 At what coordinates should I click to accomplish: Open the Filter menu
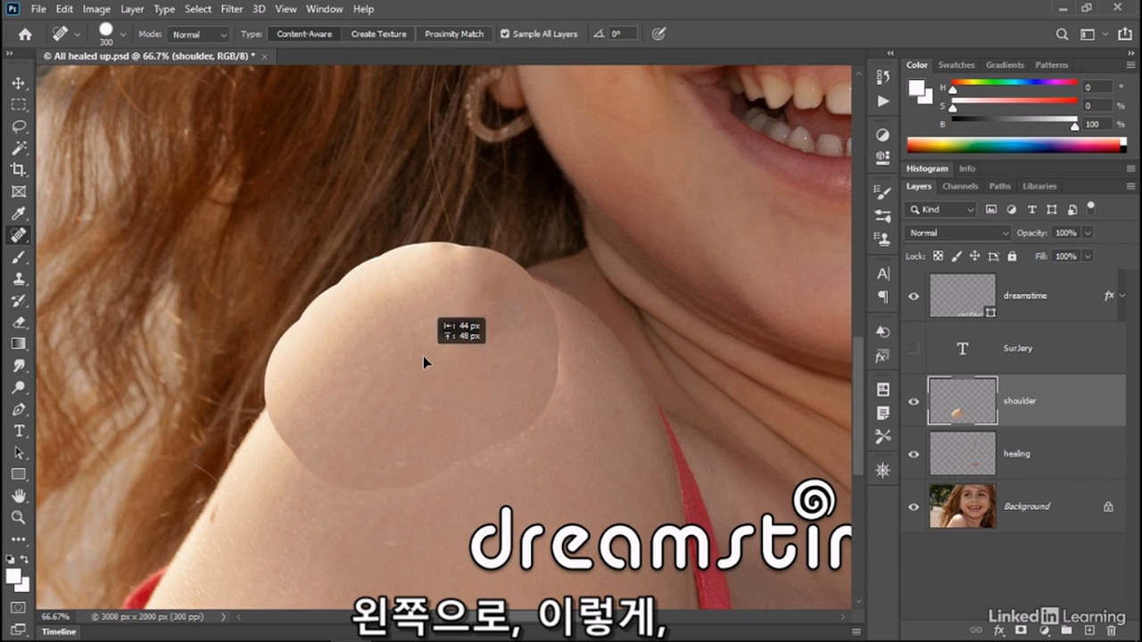click(x=232, y=9)
